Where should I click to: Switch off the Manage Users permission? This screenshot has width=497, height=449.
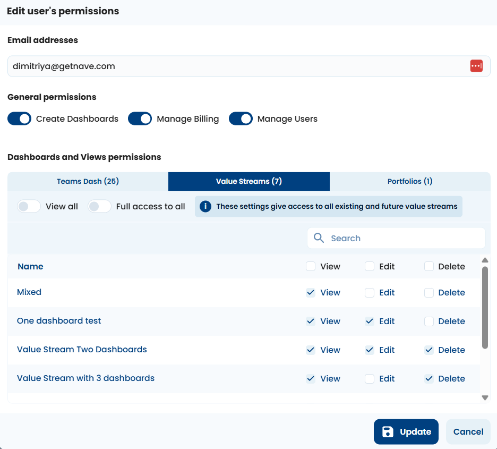[x=241, y=118]
